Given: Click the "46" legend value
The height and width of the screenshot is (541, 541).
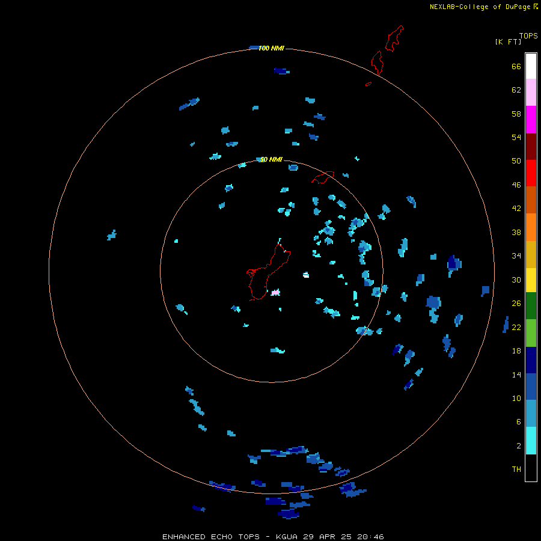Looking at the screenshot, I should pyautogui.click(x=516, y=185).
